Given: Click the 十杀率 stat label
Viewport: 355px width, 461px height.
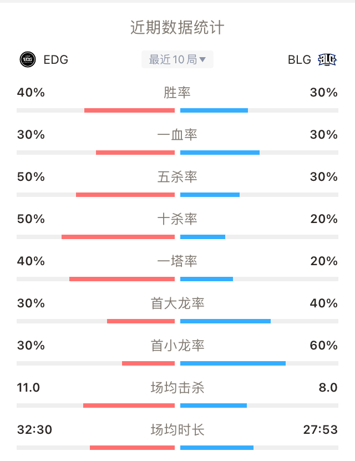Looking at the screenshot, I should [177, 219].
